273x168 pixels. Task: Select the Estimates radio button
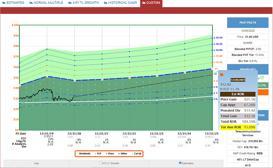[x=180, y=162]
